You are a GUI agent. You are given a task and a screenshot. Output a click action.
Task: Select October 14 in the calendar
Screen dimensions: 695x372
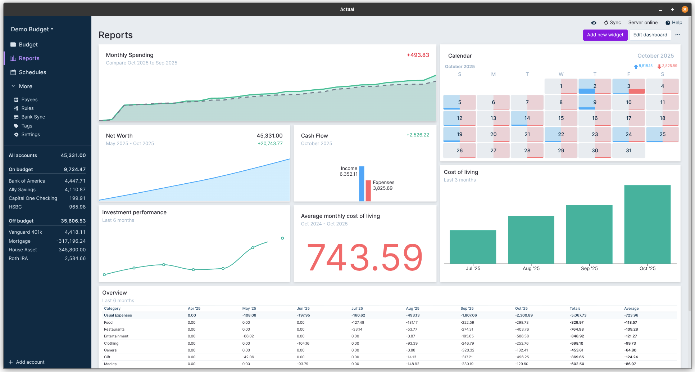(x=527, y=118)
